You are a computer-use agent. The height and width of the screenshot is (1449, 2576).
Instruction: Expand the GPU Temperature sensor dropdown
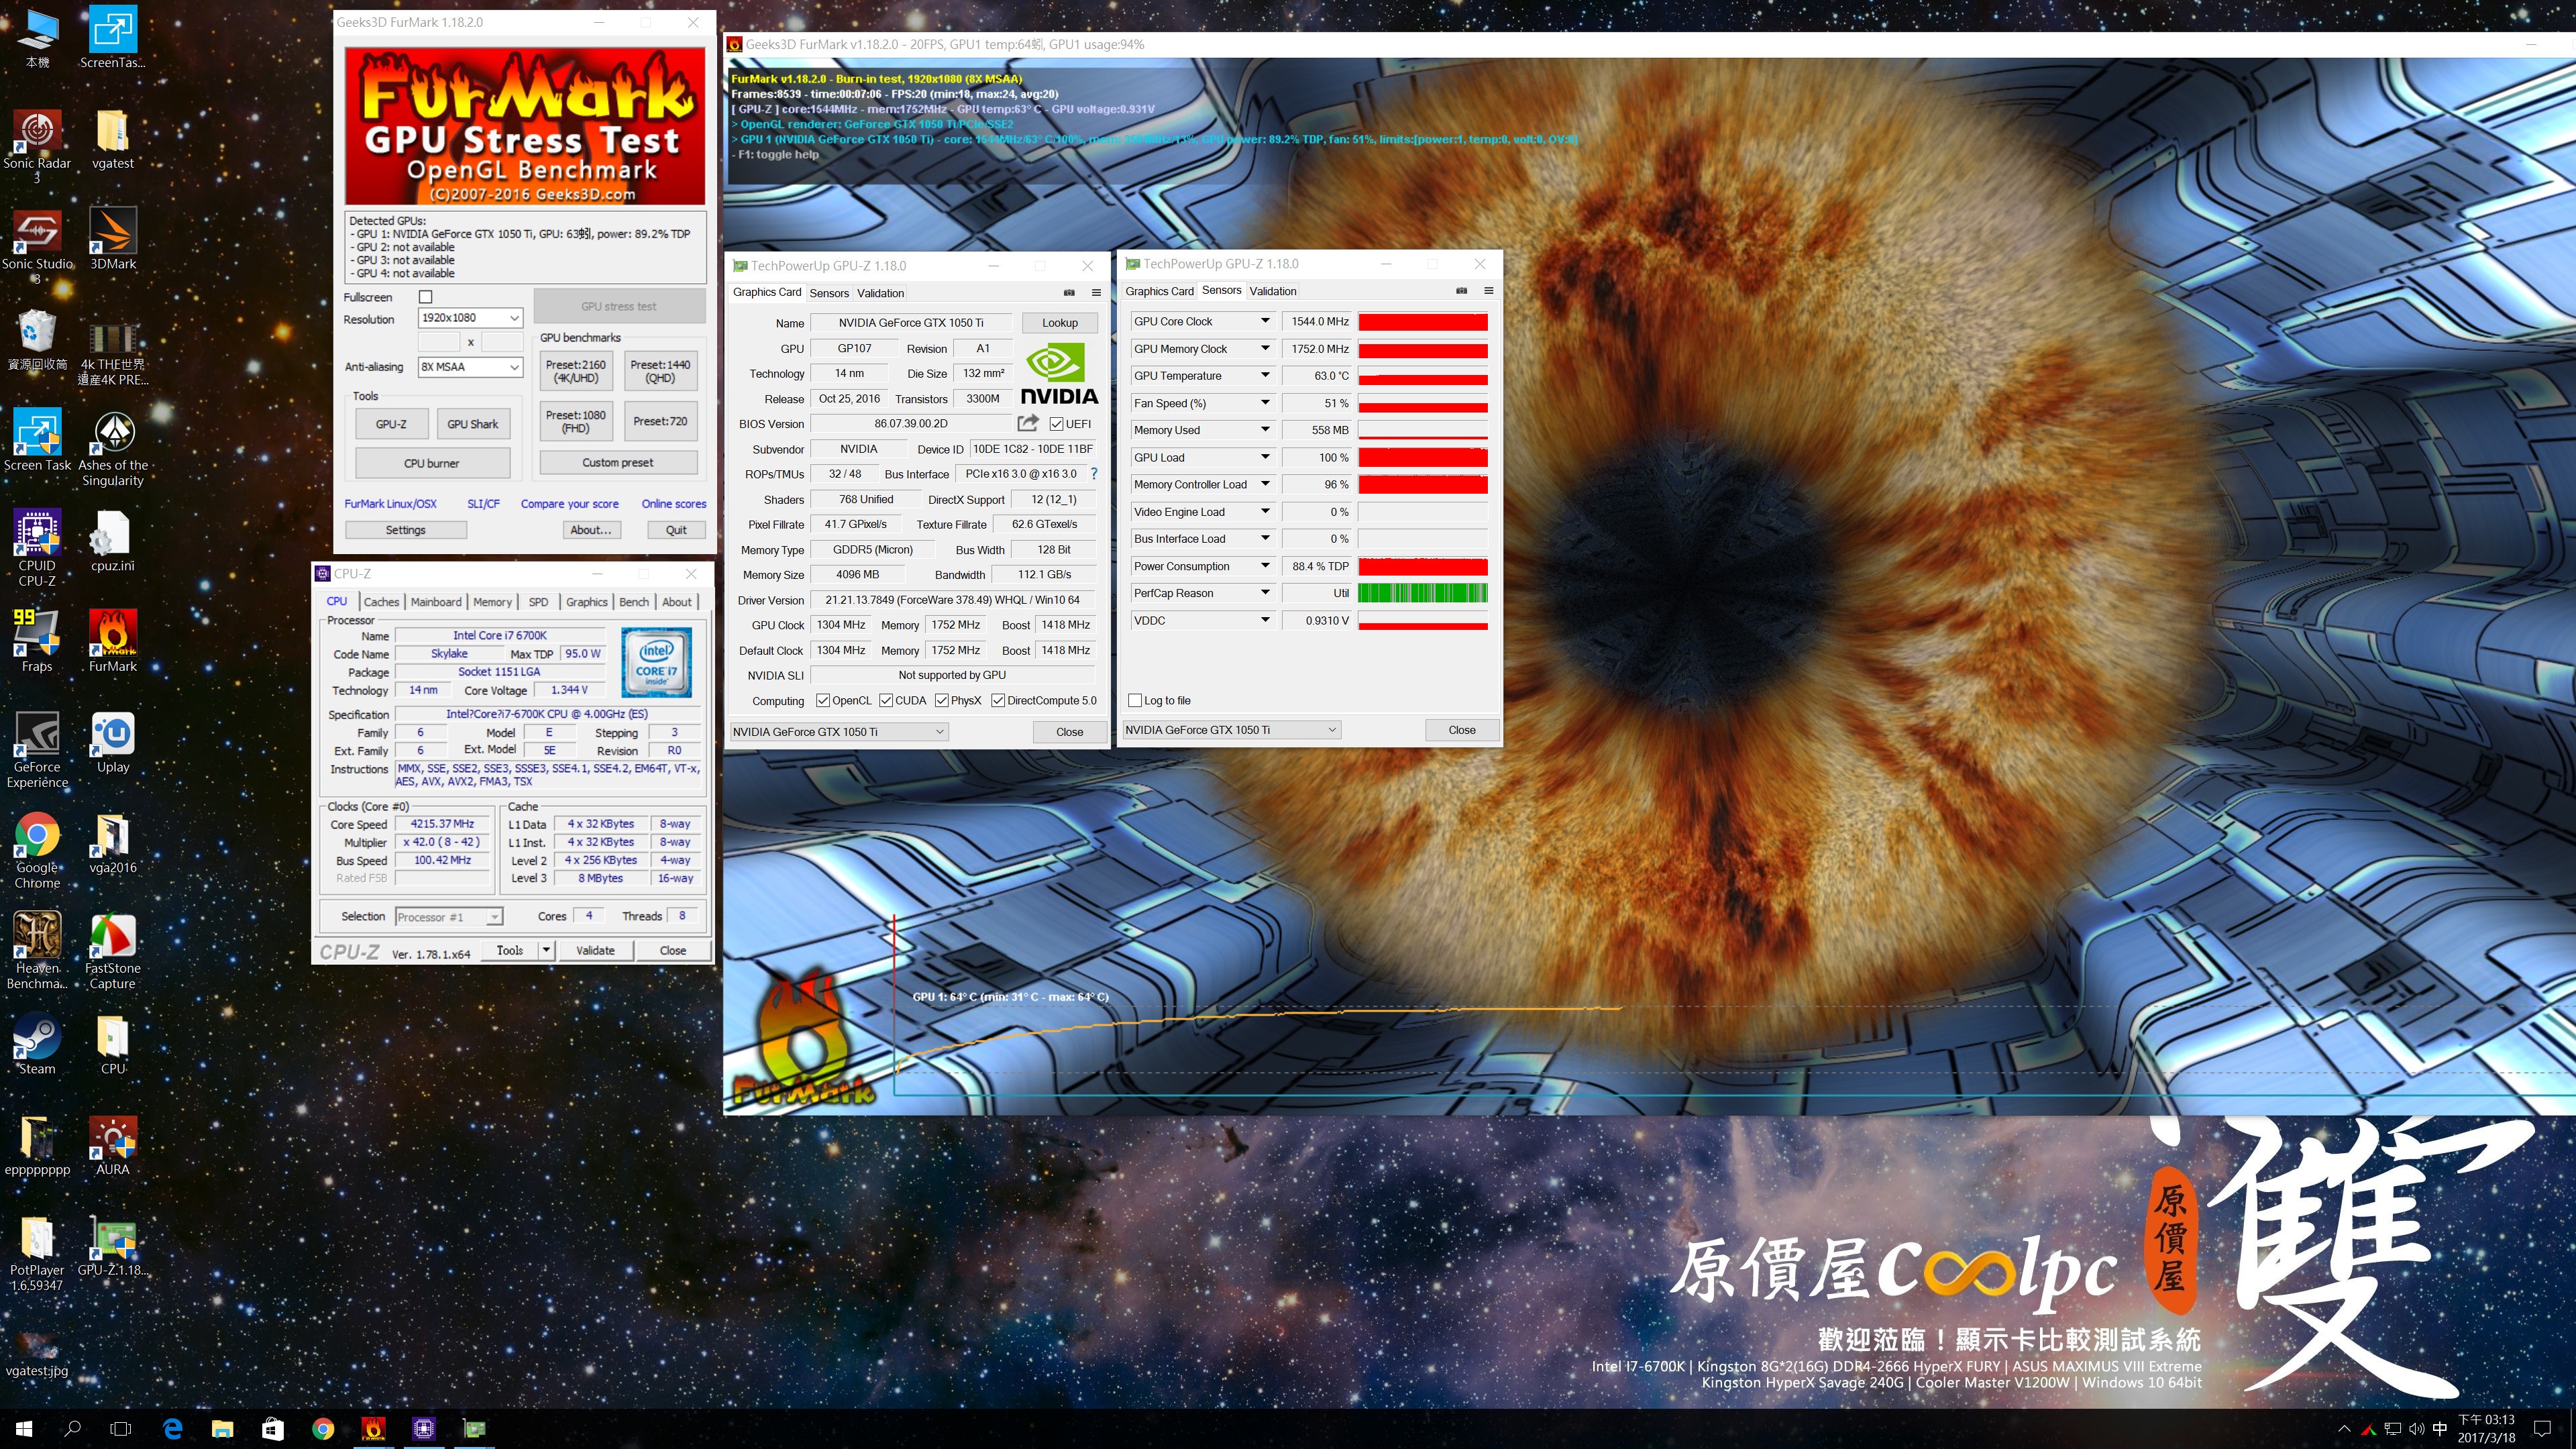pos(1265,376)
